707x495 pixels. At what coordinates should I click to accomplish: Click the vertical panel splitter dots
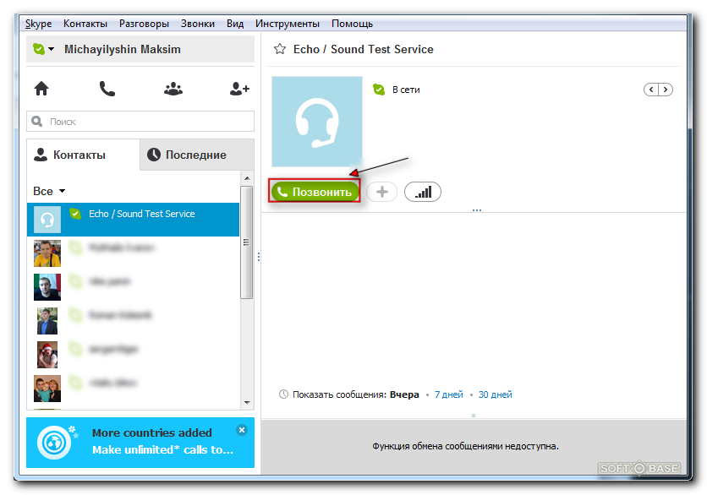(259, 257)
